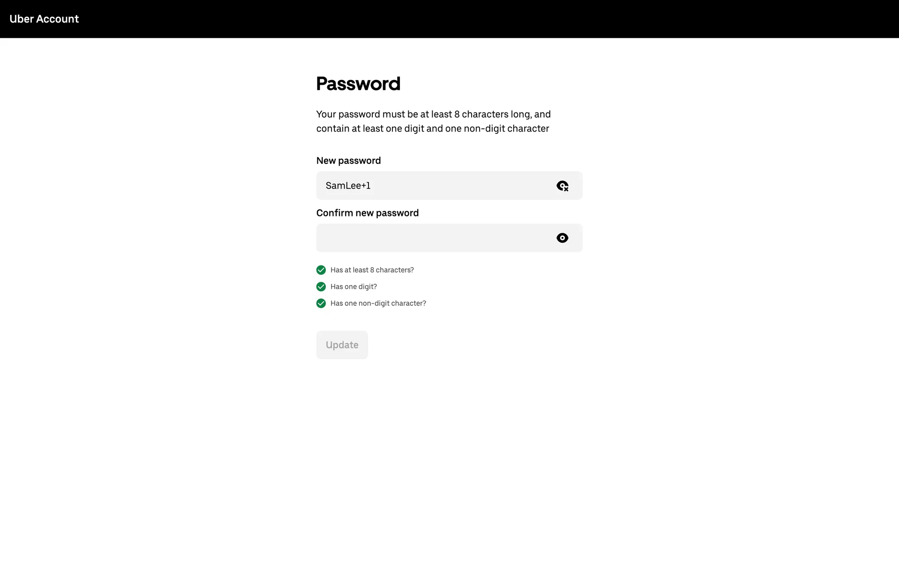The height and width of the screenshot is (562, 899).
Task: Click green check beside non-digit character rule
Action: (x=321, y=303)
